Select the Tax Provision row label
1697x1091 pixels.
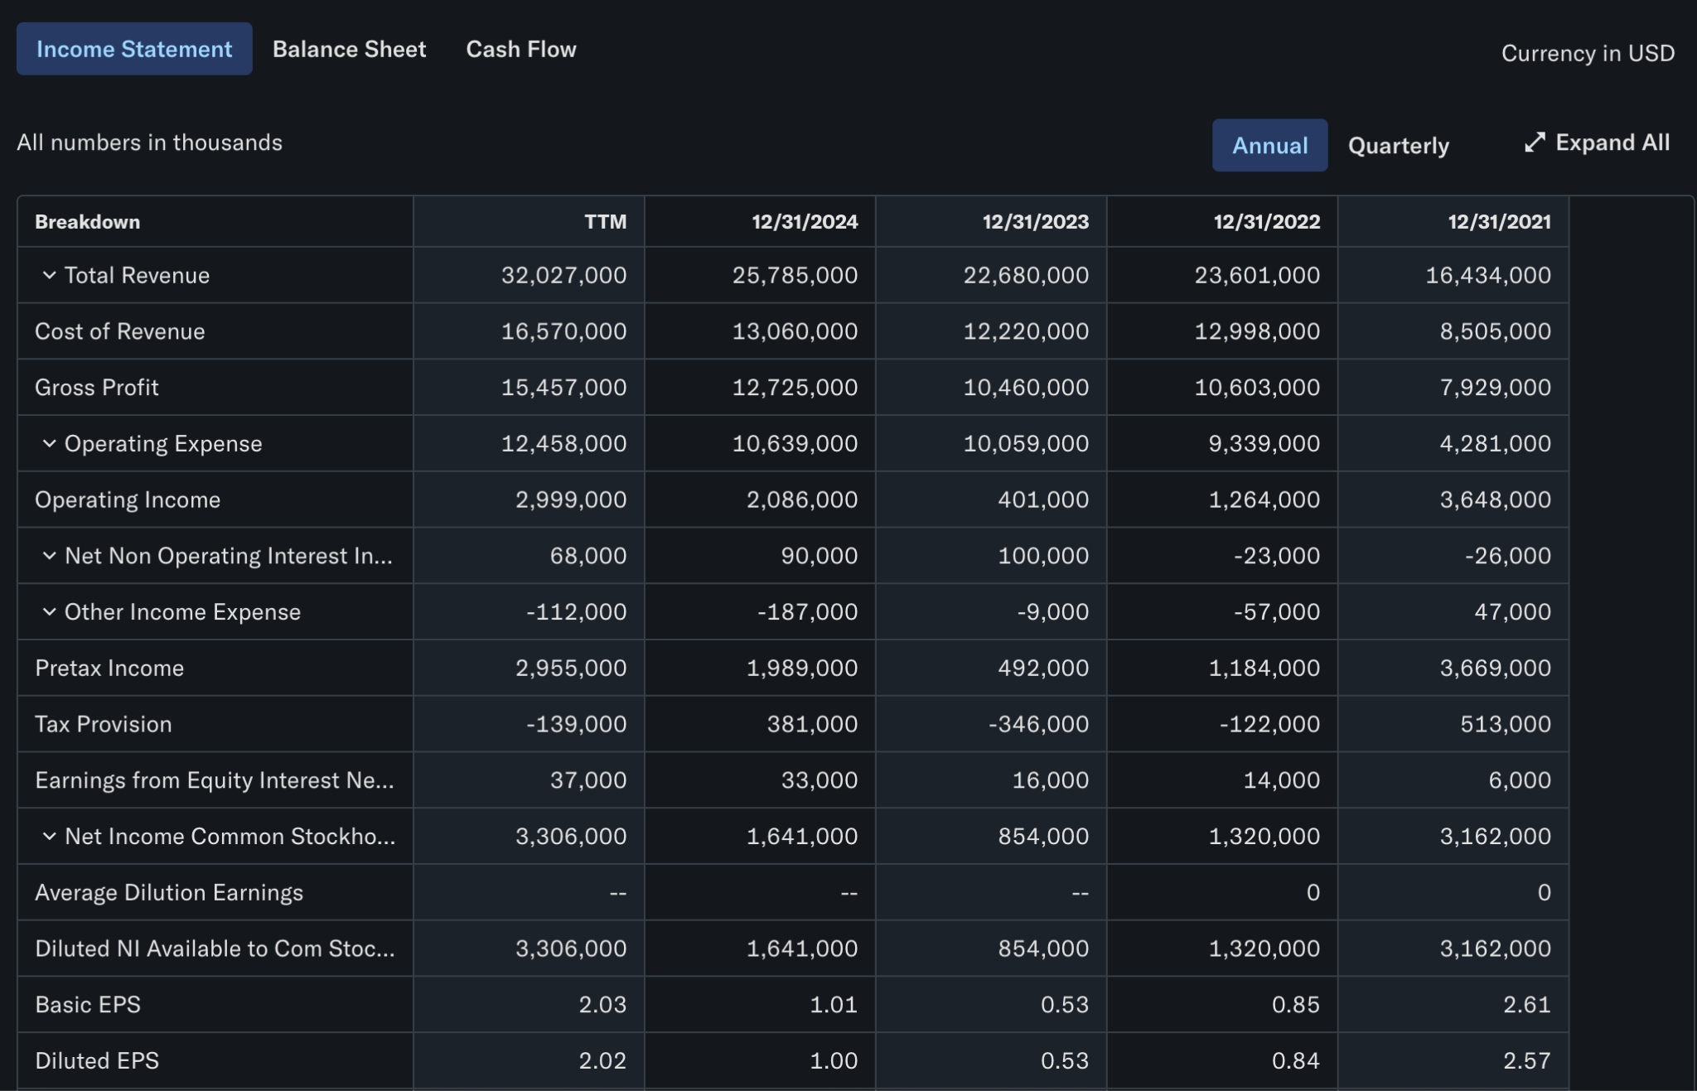pyautogui.click(x=104, y=724)
